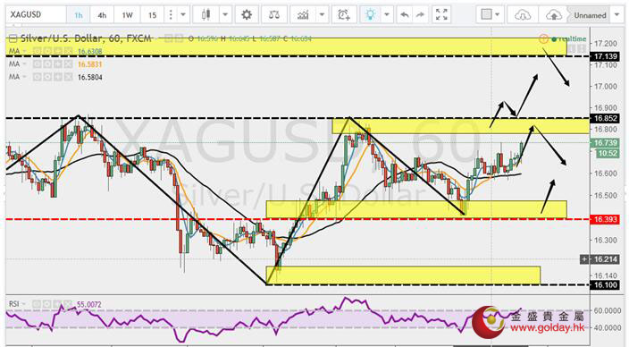The image size is (629, 347).
Task: Click the undo arrow in toolbar
Action: tap(405, 15)
